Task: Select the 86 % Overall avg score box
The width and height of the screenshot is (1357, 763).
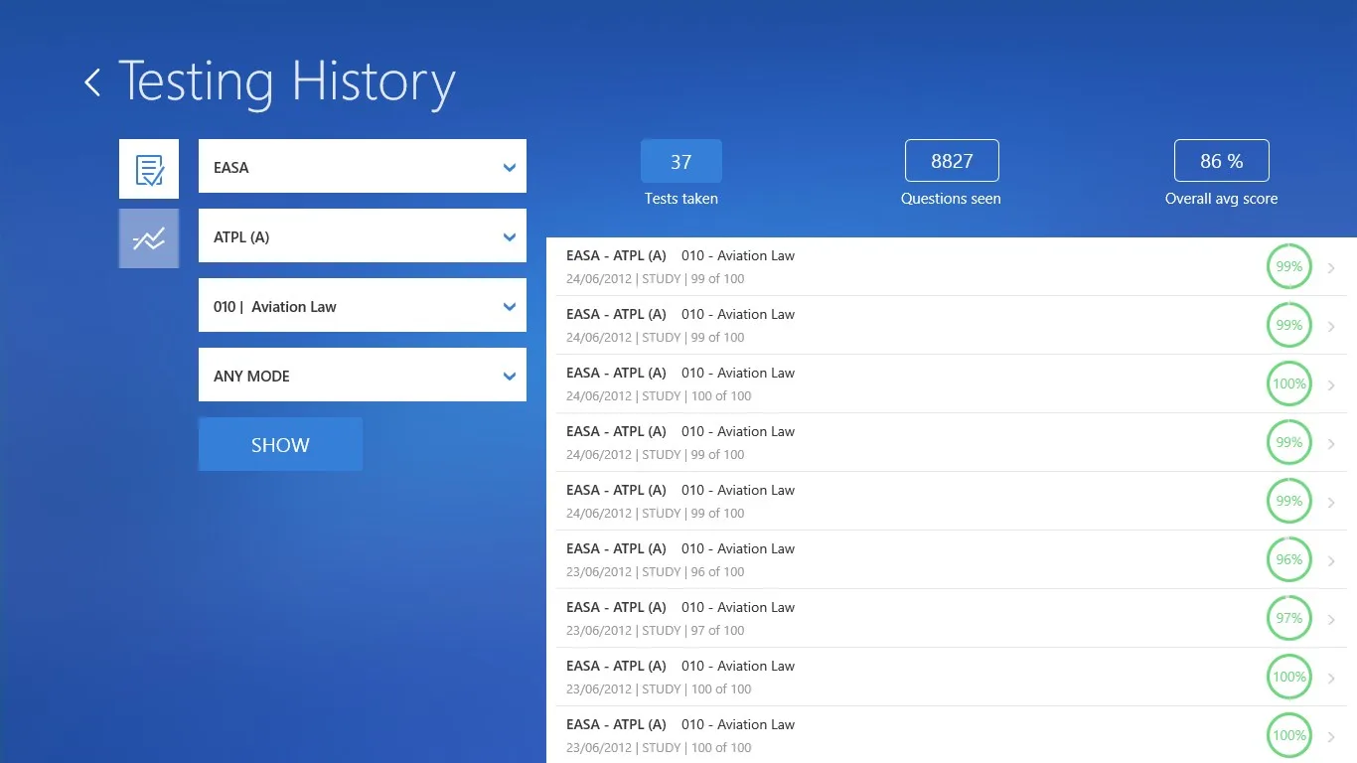Action: (x=1222, y=161)
